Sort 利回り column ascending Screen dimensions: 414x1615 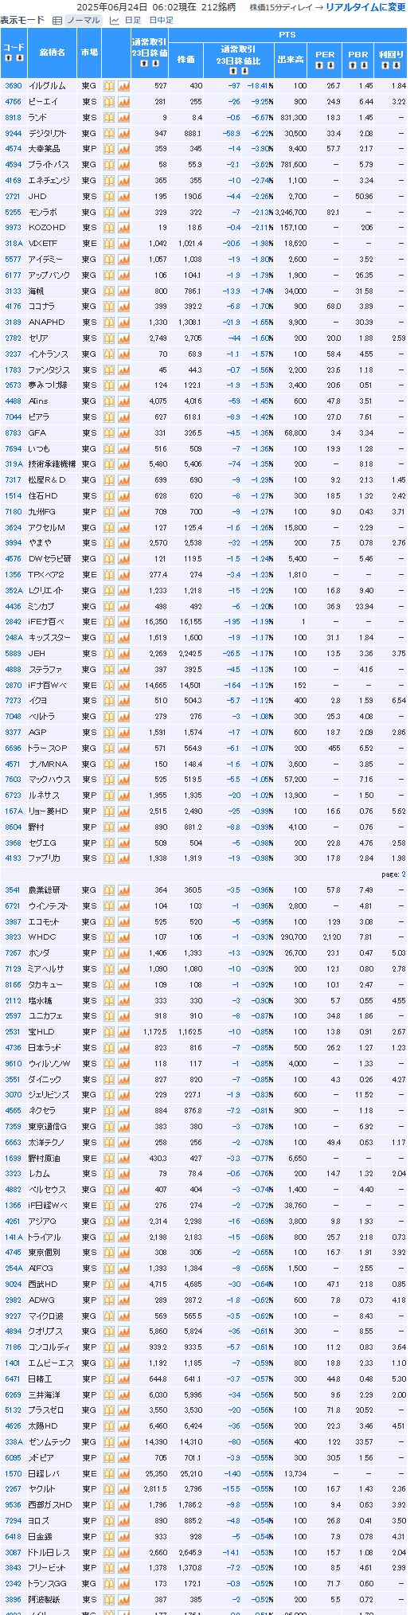pos(385,65)
